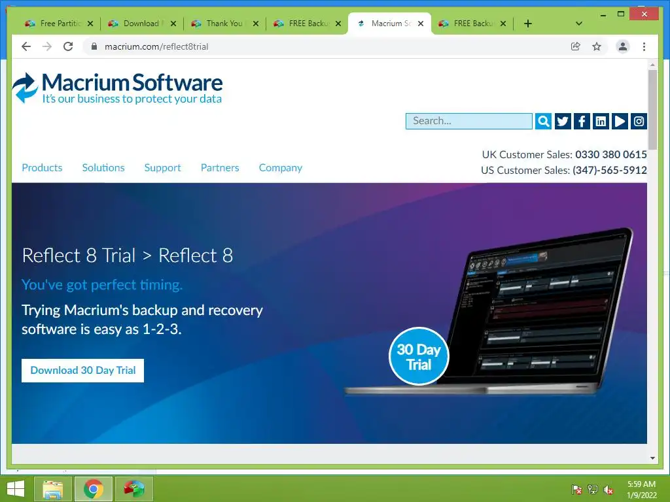Reload the current page
The width and height of the screenshot is (670, 502).
pyautogui.click(x=68, y=46)
